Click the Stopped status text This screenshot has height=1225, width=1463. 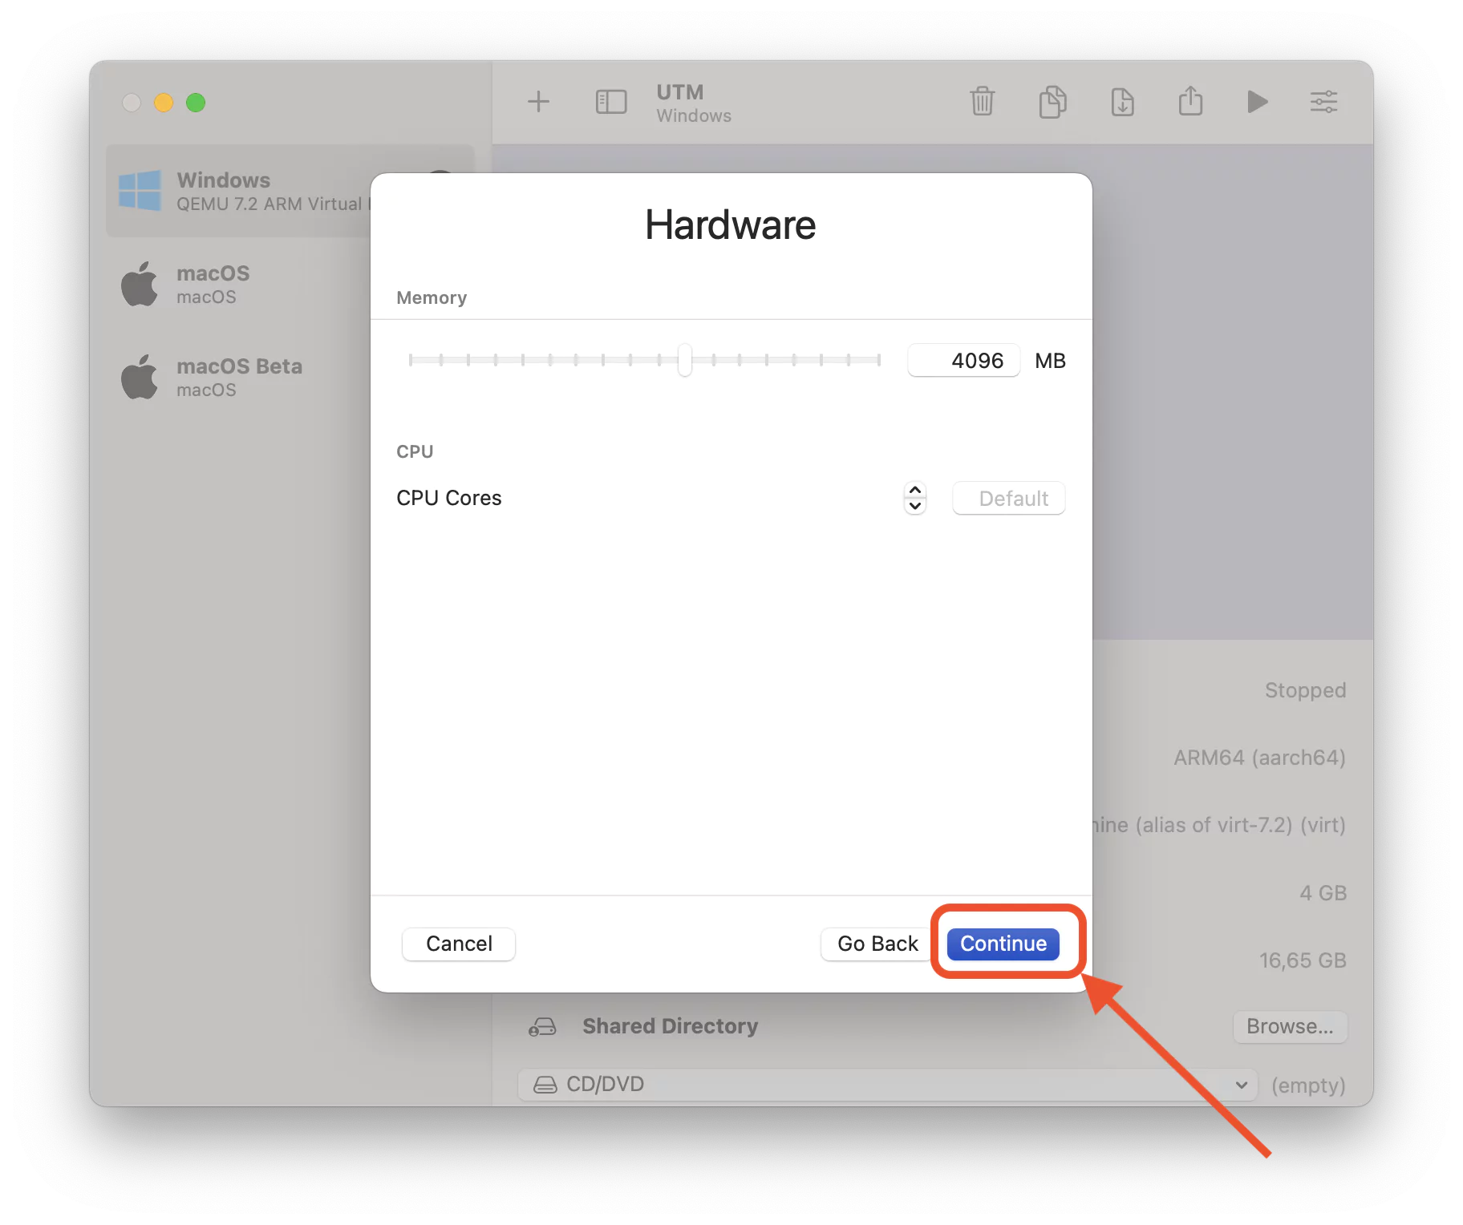click(x=1305, y=690)
